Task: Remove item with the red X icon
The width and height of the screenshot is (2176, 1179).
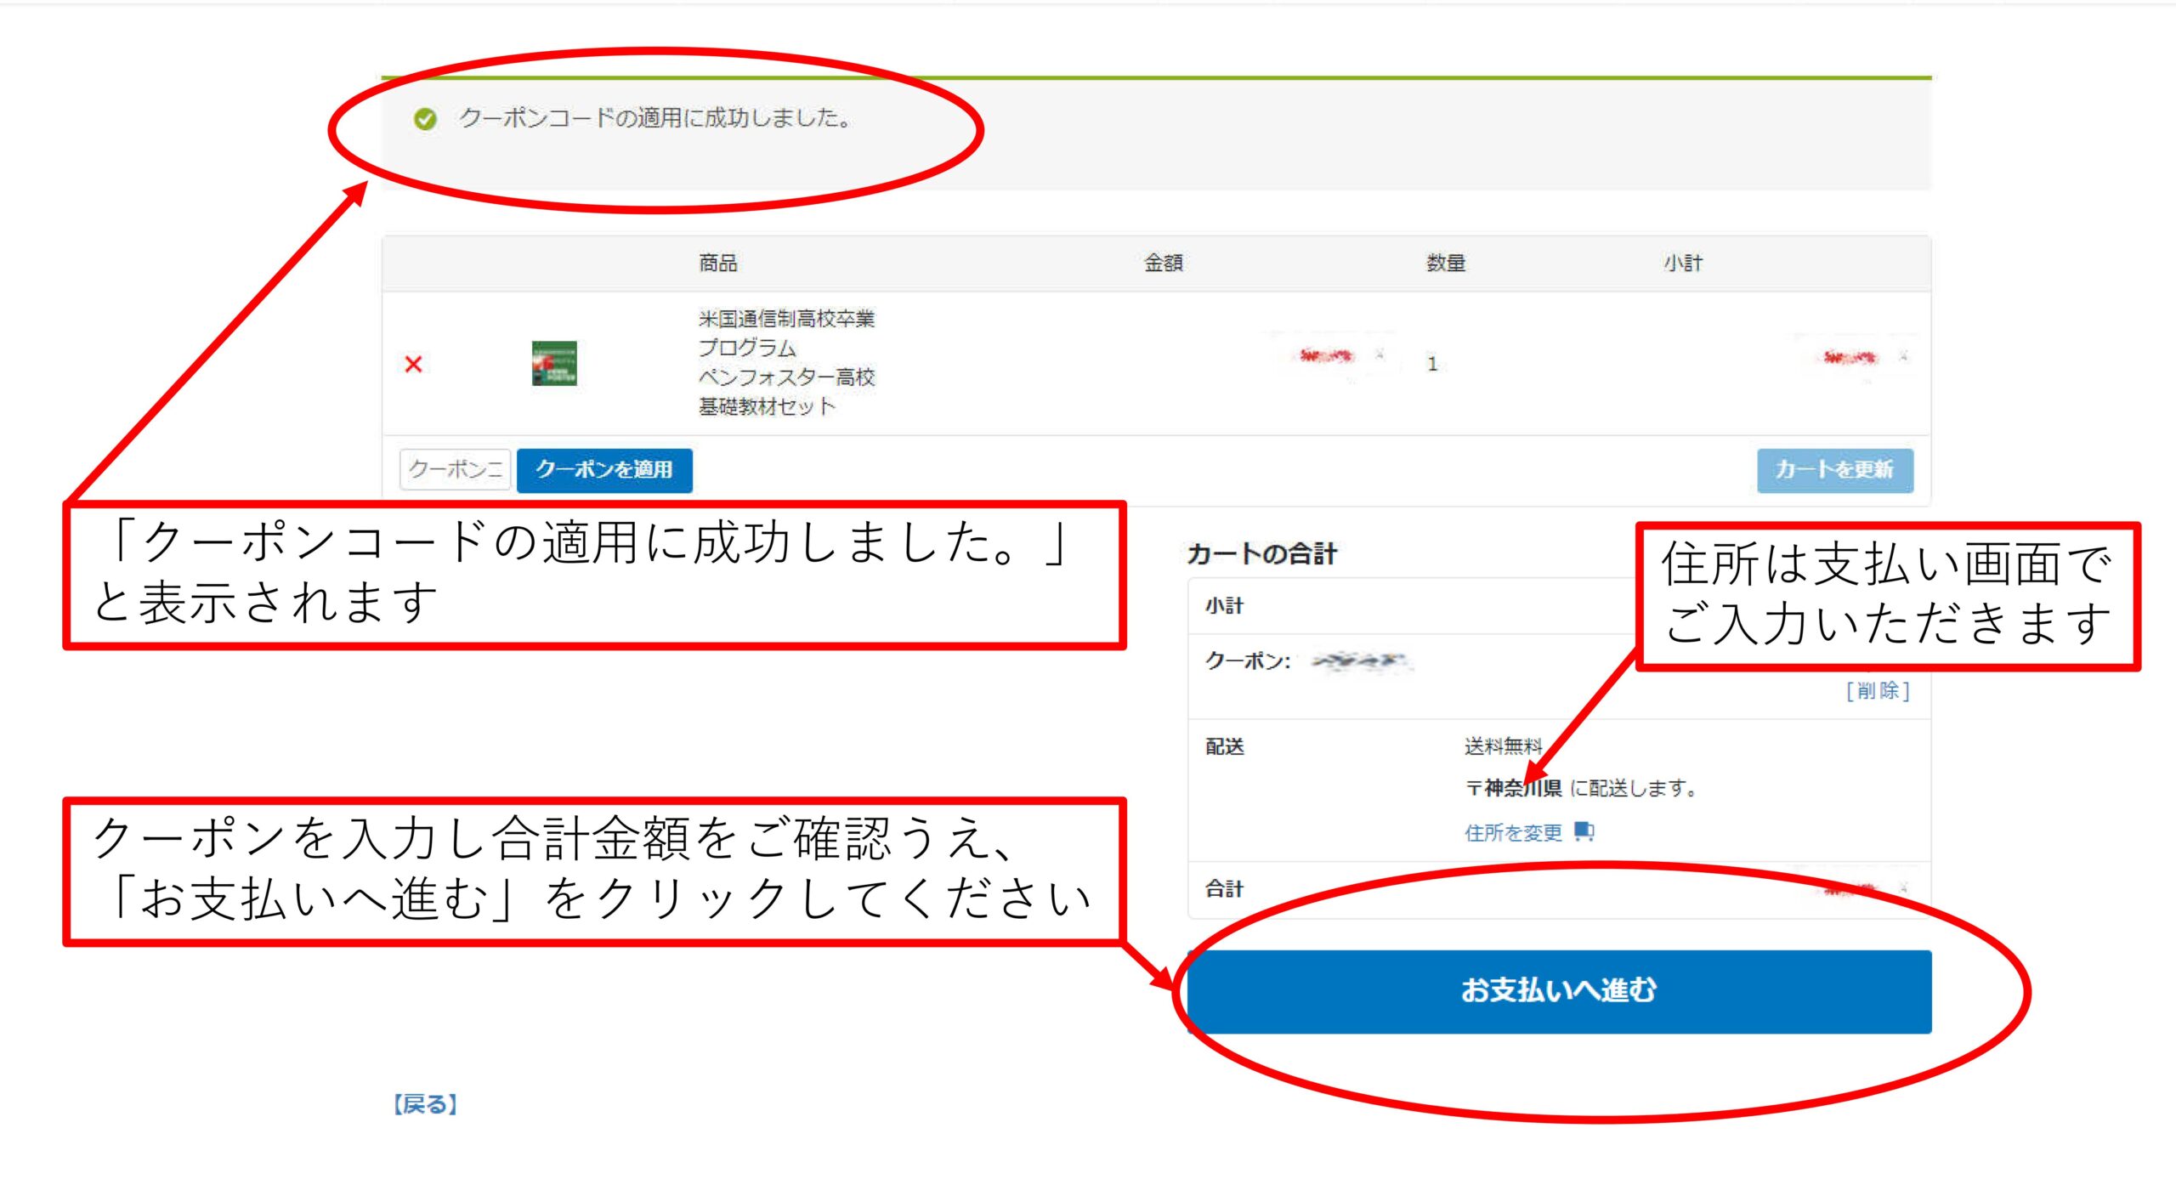Action: point(414,365)
